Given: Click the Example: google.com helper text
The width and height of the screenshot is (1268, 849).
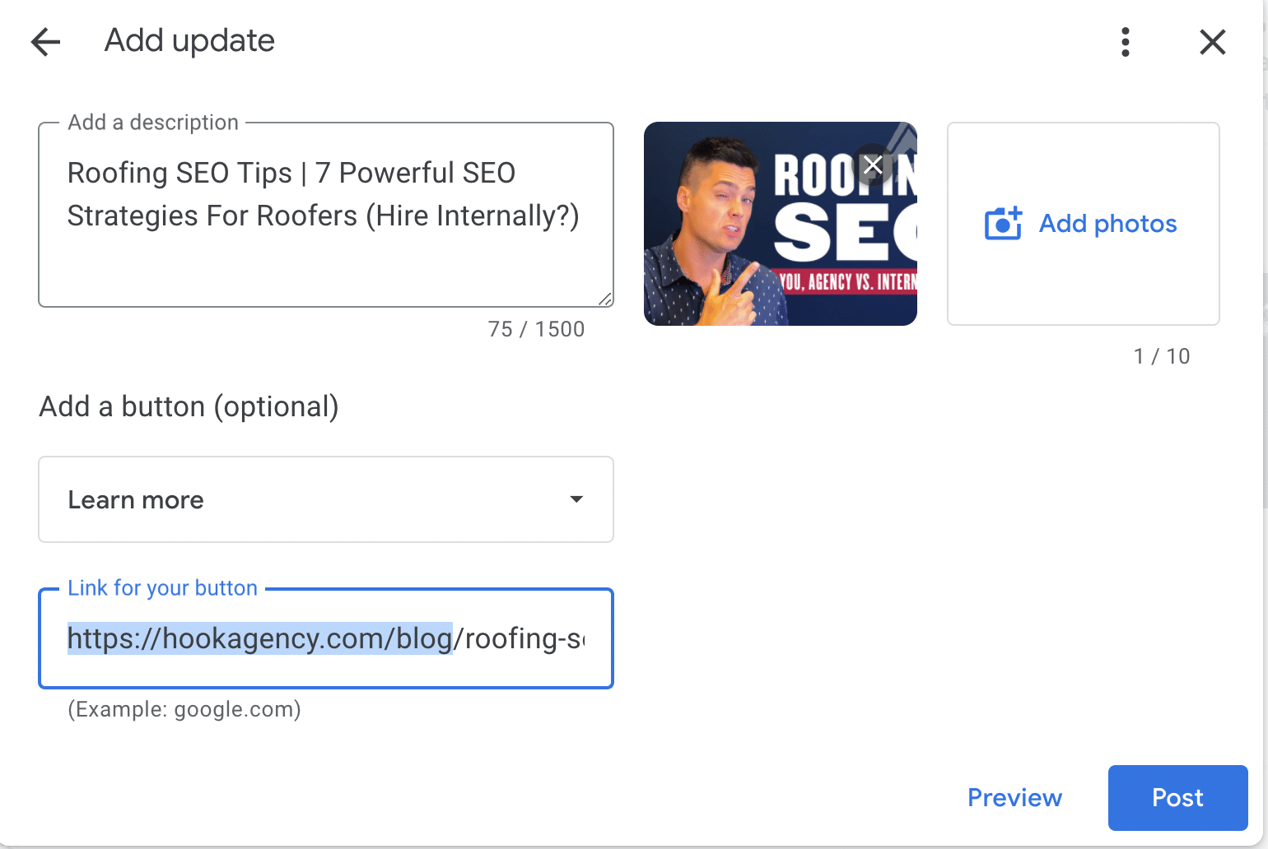Looking at the screenshot, I should point(184,709).
